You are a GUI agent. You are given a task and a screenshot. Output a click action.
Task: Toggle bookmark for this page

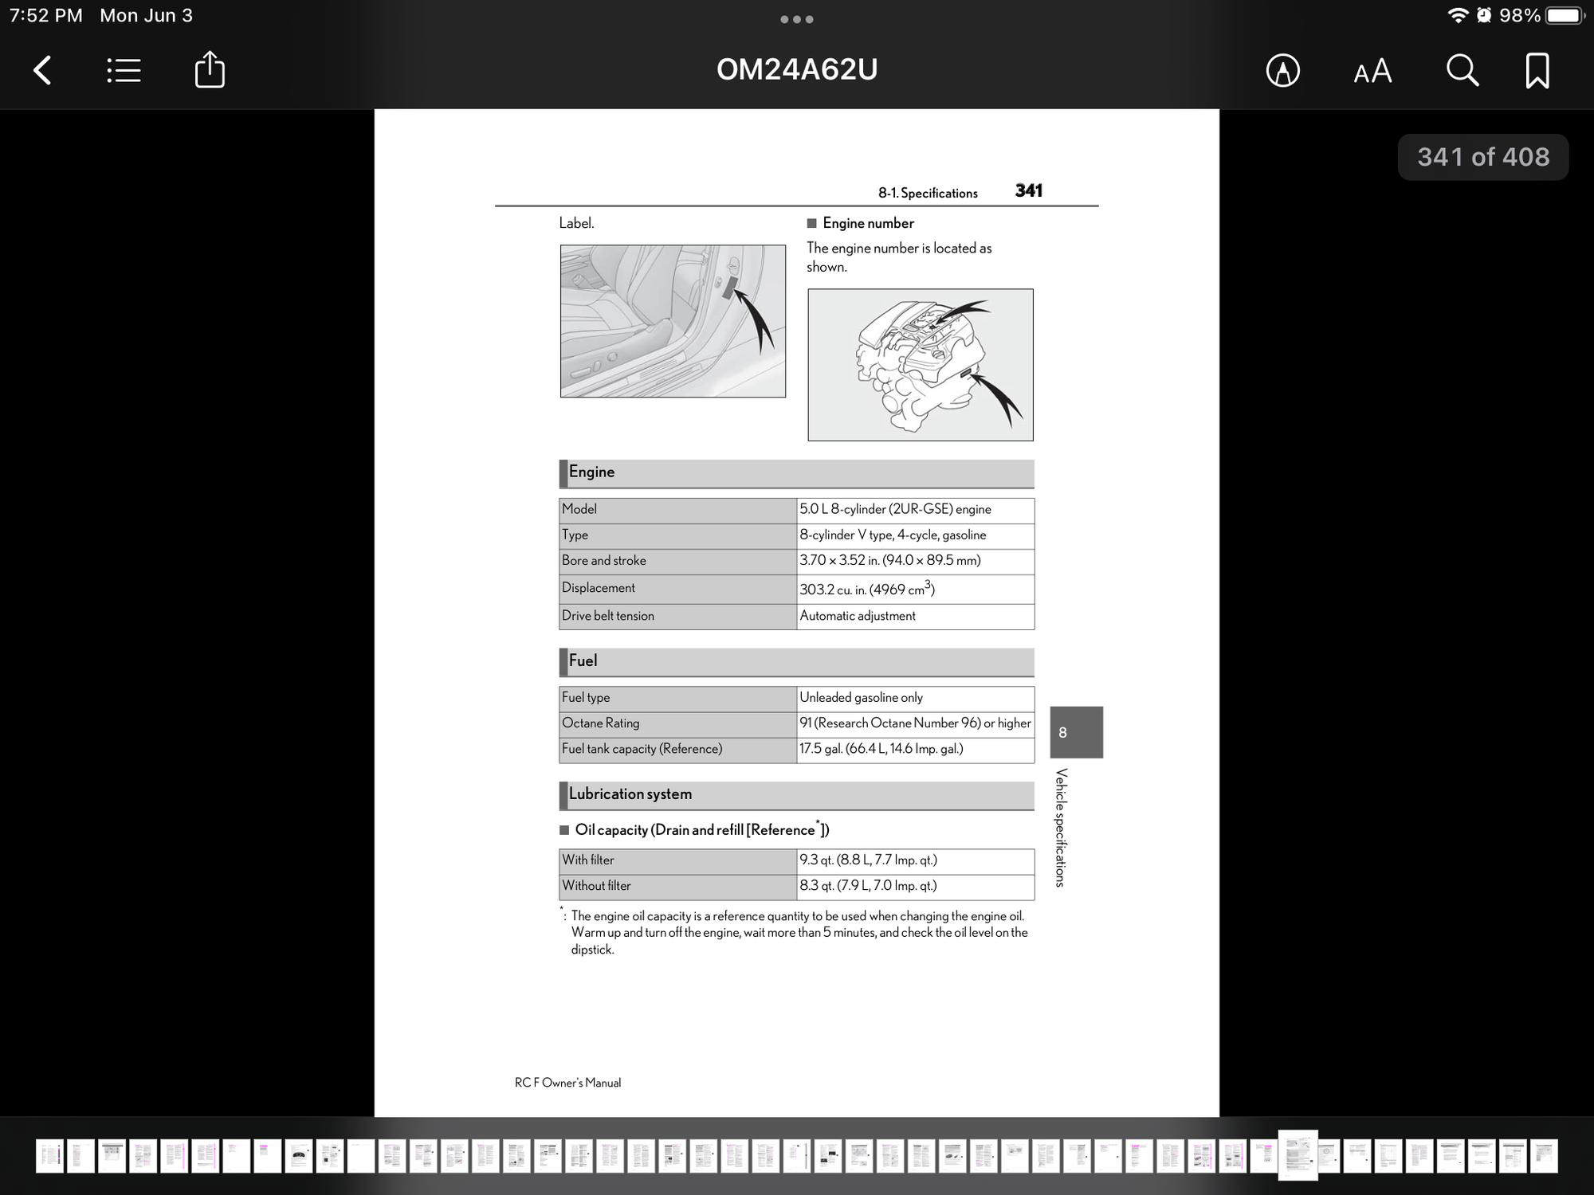1537,71
